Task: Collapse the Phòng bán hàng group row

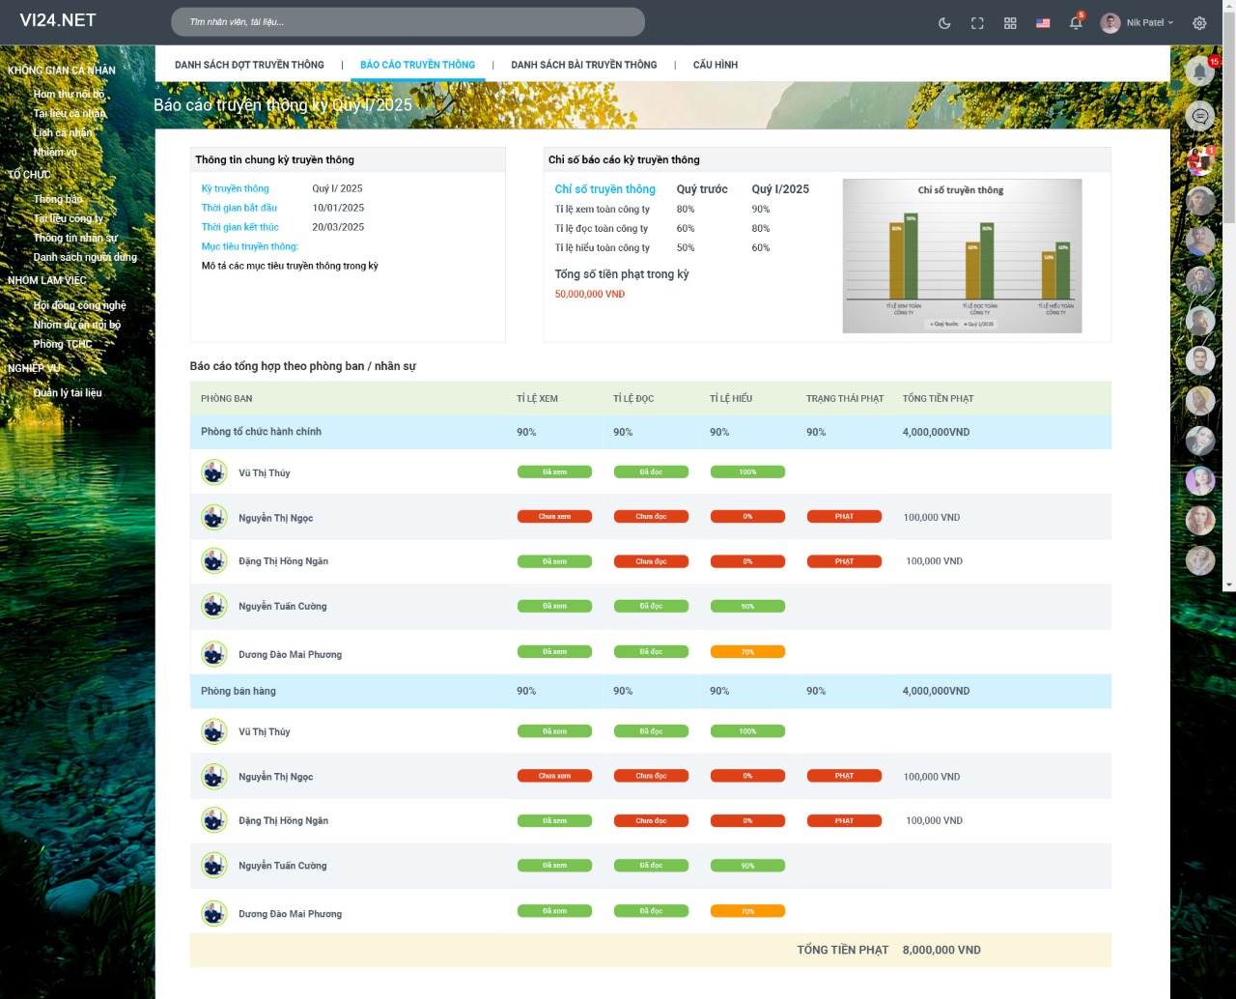Action: [x=650, y=691]
